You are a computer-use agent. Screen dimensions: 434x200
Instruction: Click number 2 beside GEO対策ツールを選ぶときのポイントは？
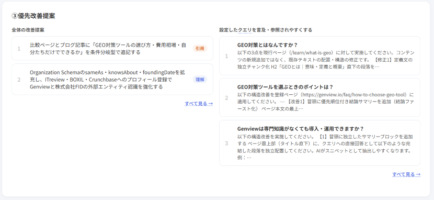click(x=226, y=98)
